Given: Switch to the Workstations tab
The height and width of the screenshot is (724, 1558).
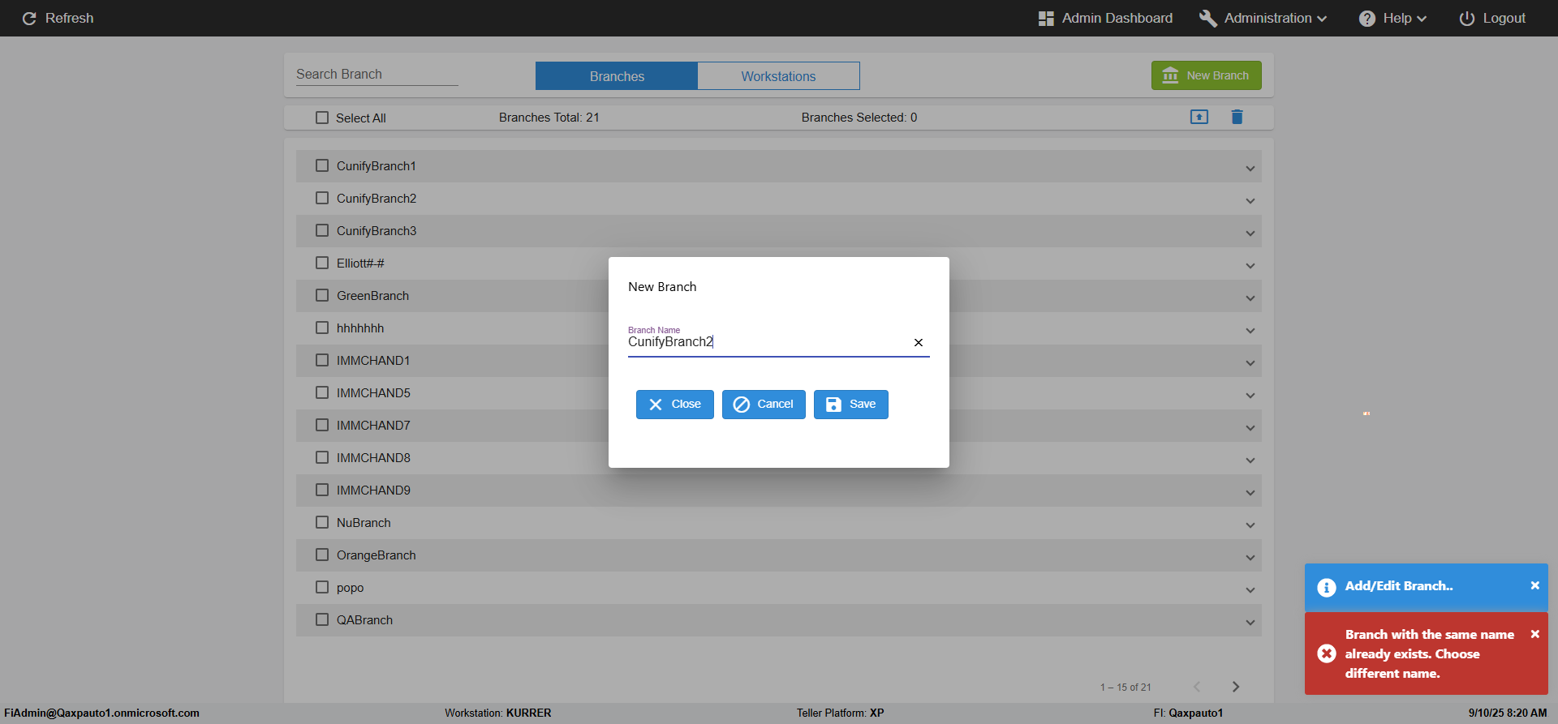Looking at the screenshot, I should [778, 76].
